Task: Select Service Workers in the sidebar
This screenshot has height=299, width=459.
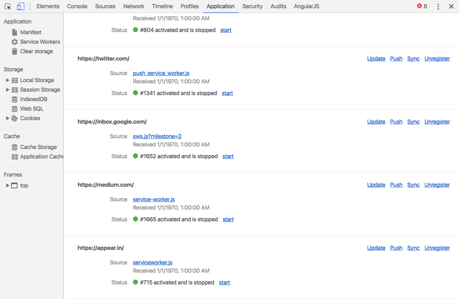Action: point(40,42)
